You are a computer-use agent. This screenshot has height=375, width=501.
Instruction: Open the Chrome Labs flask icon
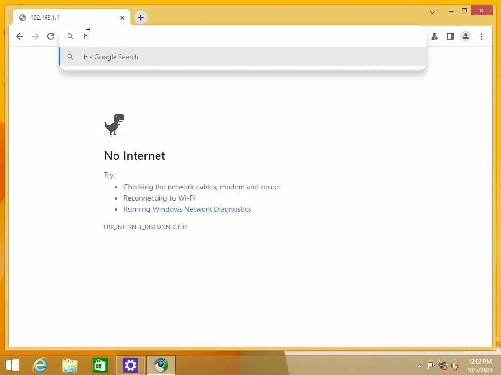click(x=434, y=36)
